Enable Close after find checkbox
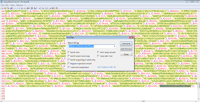The width and height of the screenshot is (200, 102). (x=98, y=56)
